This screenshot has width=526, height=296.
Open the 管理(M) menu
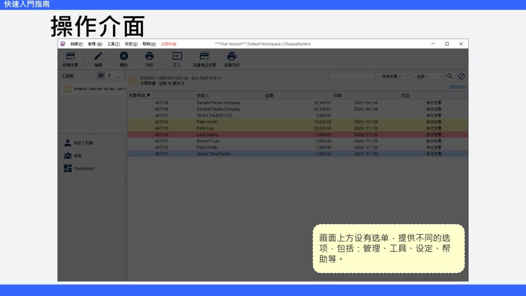(x=95, y=44)
